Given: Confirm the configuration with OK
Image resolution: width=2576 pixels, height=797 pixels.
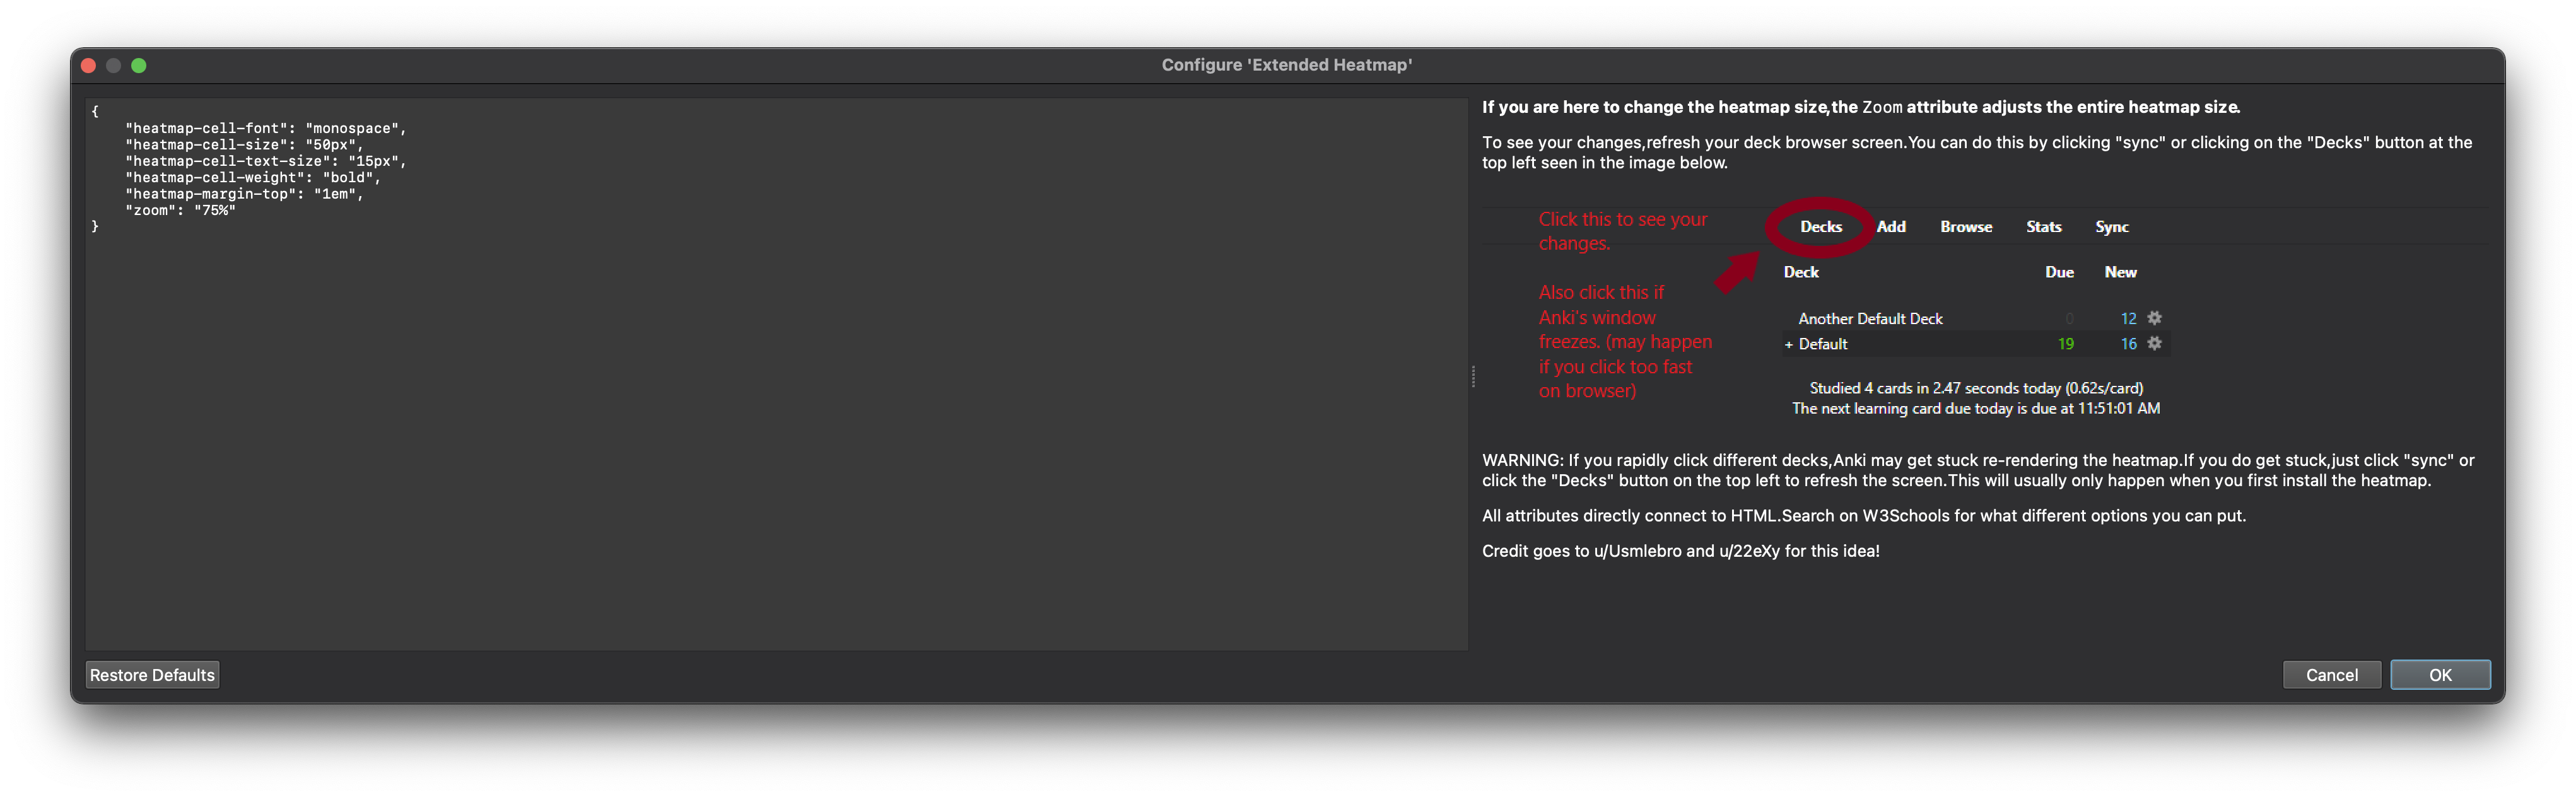Looking at the screenshot, I should pos(2439,675).
